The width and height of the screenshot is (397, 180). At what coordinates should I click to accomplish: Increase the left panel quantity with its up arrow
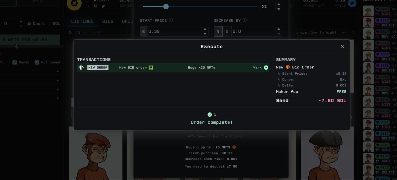tap(21, 22)
